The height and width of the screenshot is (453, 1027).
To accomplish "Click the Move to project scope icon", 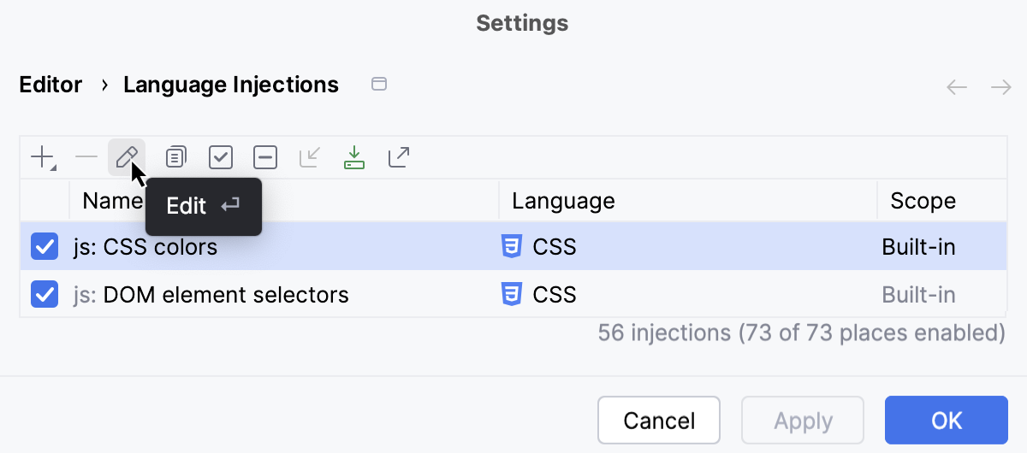I will tap(310, 157).
